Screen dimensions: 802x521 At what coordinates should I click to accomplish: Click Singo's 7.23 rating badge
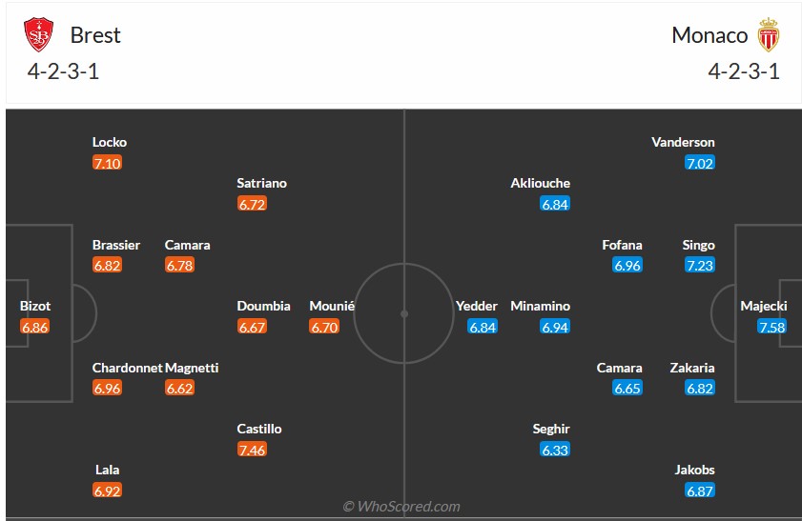point(700,266)
